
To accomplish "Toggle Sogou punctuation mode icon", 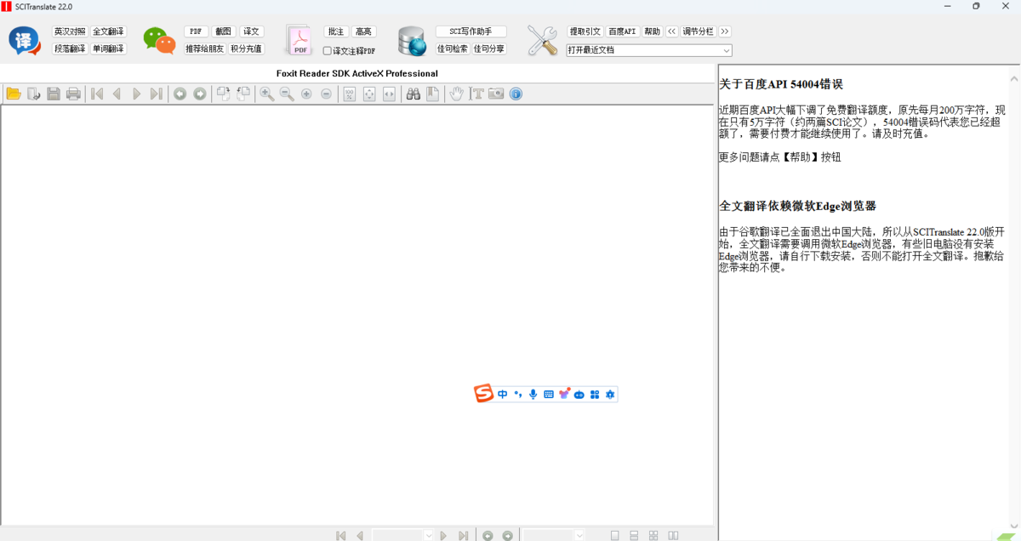I will click(x=517, y=395).
